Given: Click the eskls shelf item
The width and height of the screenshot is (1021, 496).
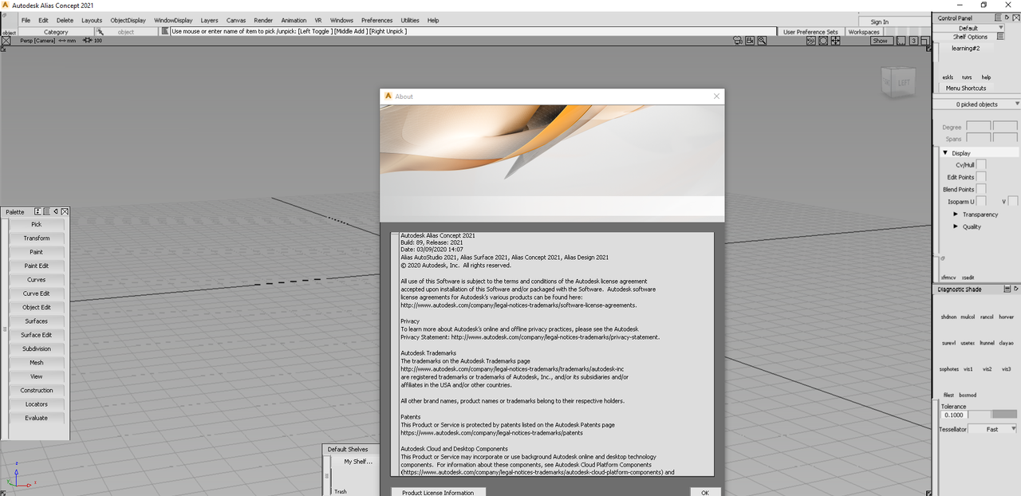Looking at the screenshot, I should click(x=948, y=77).
